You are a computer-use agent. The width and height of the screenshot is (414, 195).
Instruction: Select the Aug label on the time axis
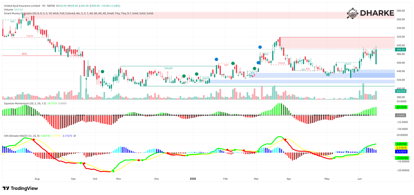(x=37, y=179)
